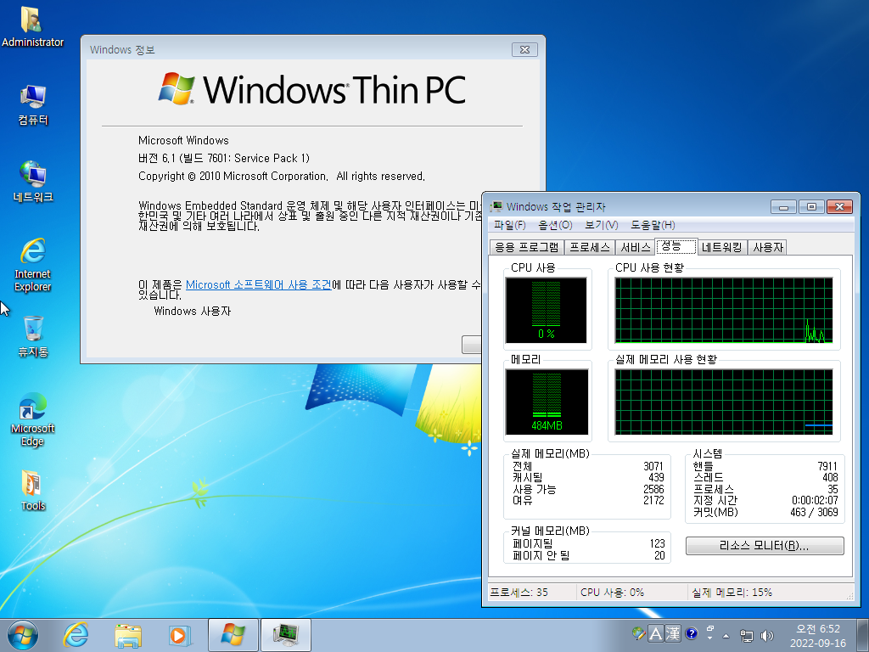Open the 네트워크 desktop icon
The image size is (869, 652).
[x=32, y=182]
